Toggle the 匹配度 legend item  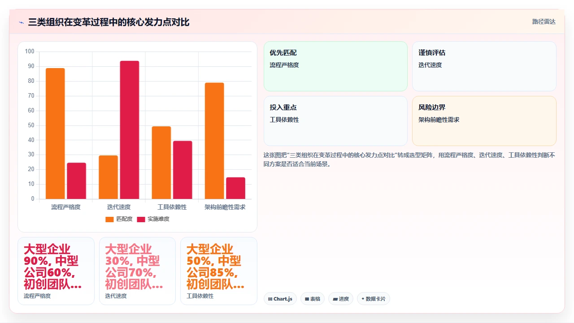click(x=119, y=219)
